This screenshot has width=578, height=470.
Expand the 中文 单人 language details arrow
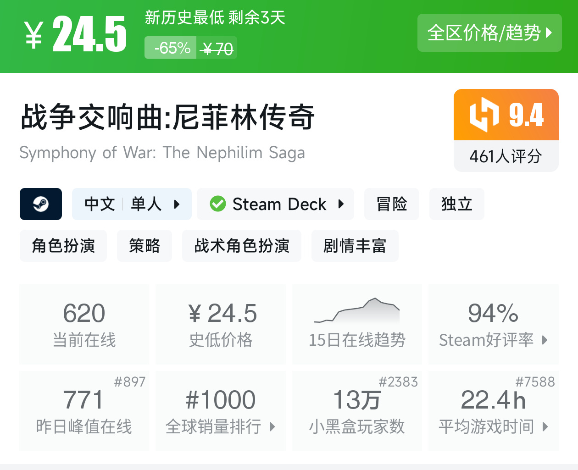point(177,204)
